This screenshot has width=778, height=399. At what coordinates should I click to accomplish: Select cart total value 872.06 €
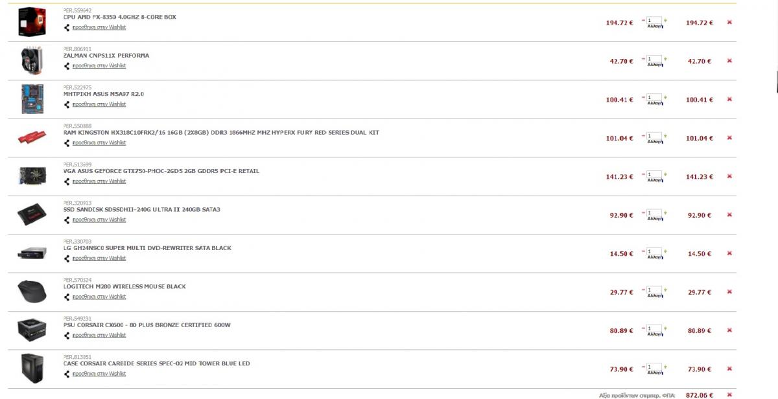tap(700, 394)
